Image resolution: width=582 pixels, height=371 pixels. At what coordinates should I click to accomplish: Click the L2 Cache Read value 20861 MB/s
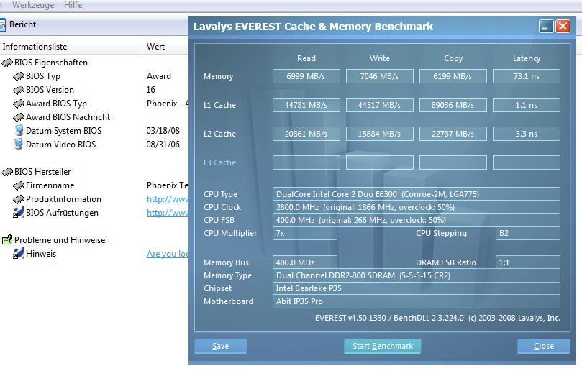(x=306, y=134)
